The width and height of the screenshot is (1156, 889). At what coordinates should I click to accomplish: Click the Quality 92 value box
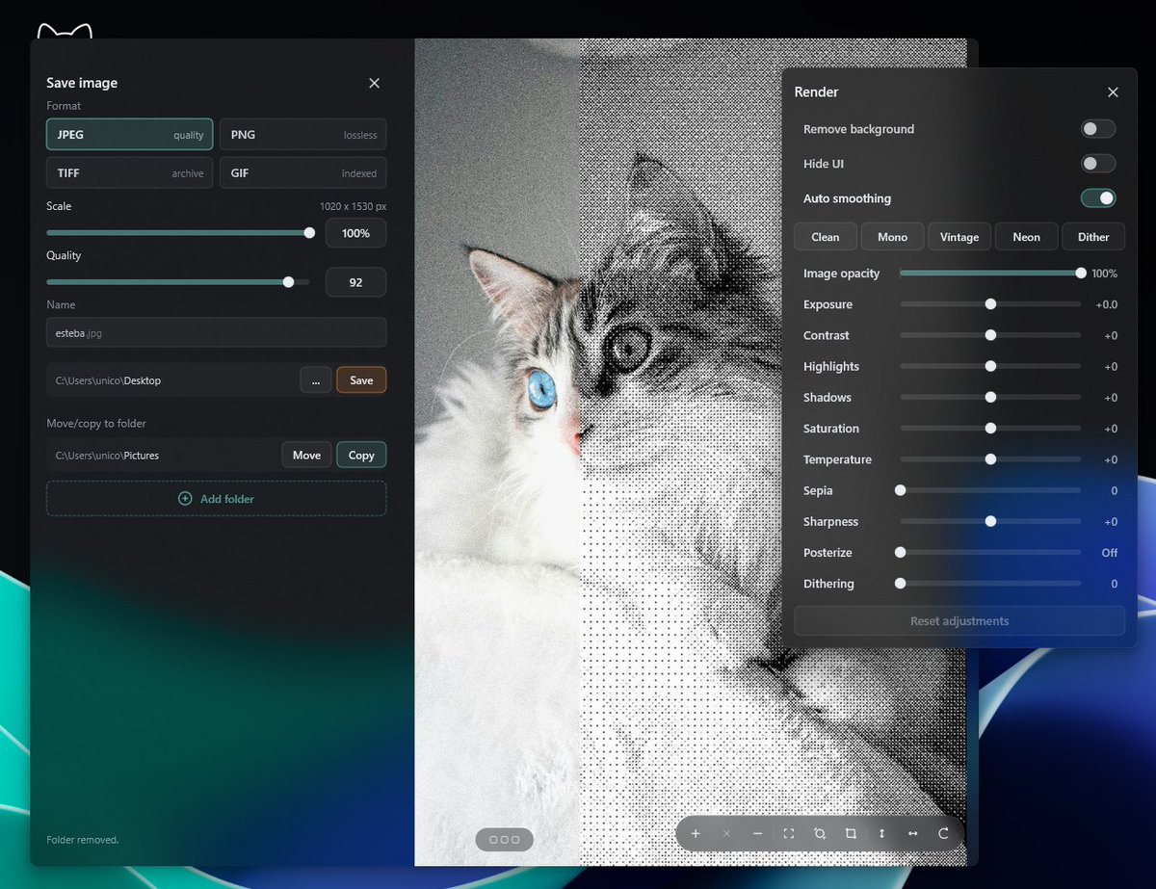[x=355, y=282]
